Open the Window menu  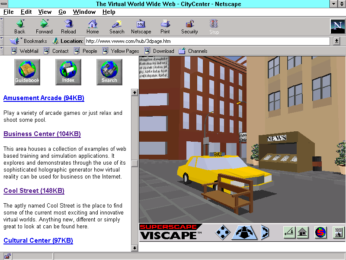click(84, 12)
